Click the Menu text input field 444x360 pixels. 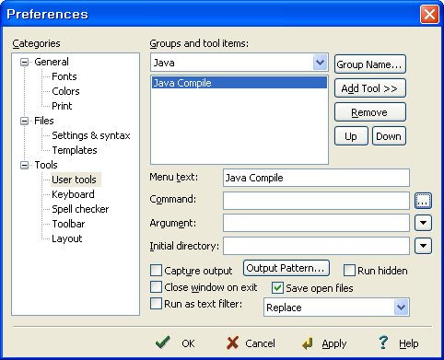(x=316, y=178)
